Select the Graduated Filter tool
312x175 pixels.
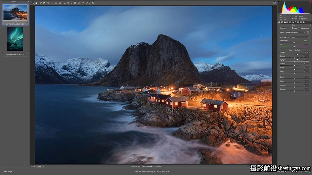coord(75,3)
